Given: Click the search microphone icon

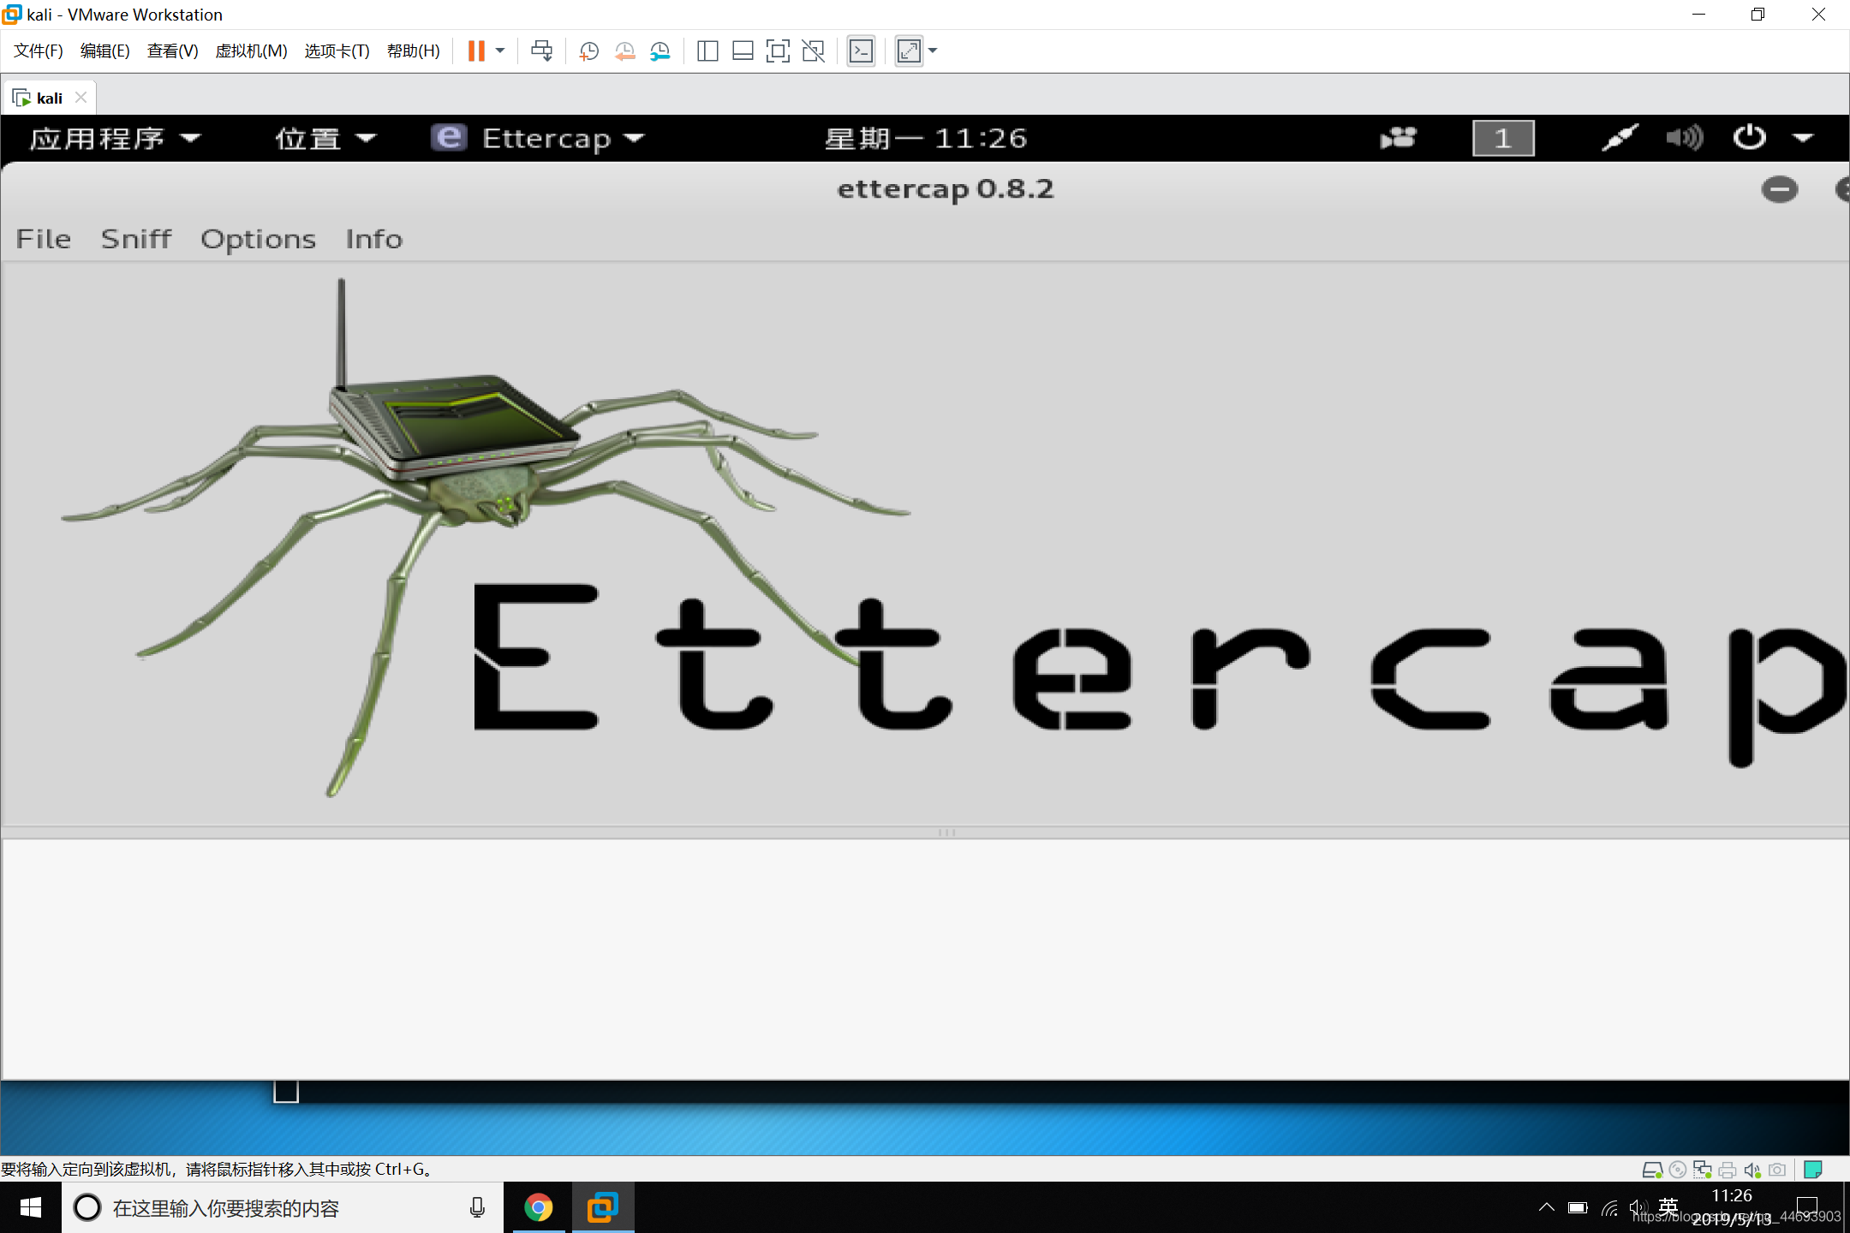Looking at the screenshot, I should [477, 1207].
